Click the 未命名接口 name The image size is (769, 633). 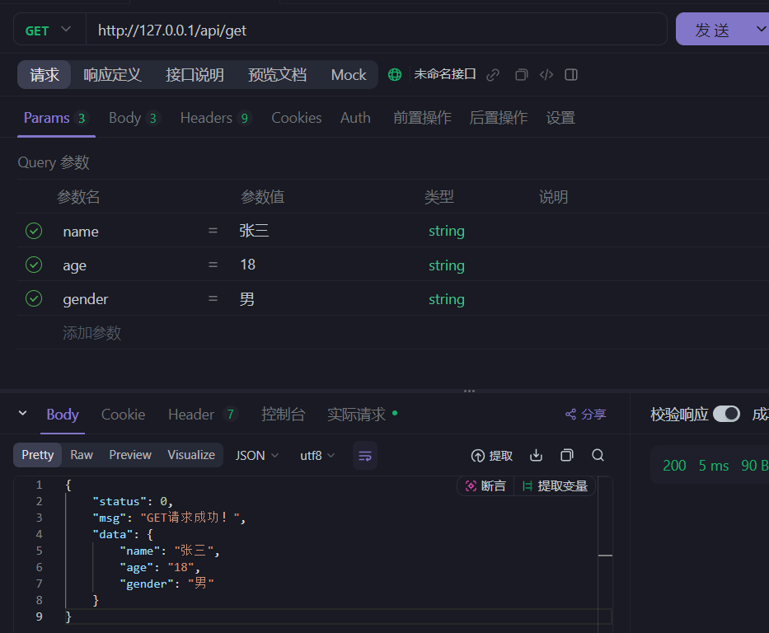pyautogui.click(x=445, y=74)
